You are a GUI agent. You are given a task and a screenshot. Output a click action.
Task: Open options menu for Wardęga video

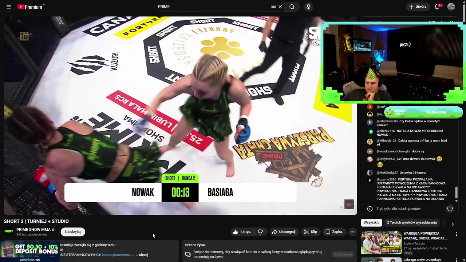tap(457, 234)
